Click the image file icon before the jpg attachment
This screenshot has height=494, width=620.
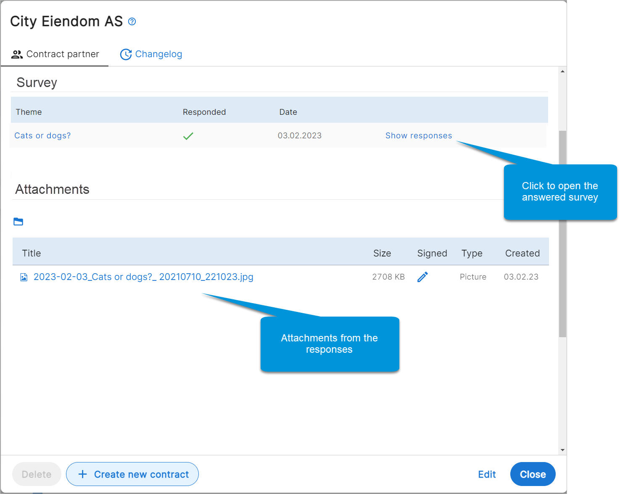[24, 277]
